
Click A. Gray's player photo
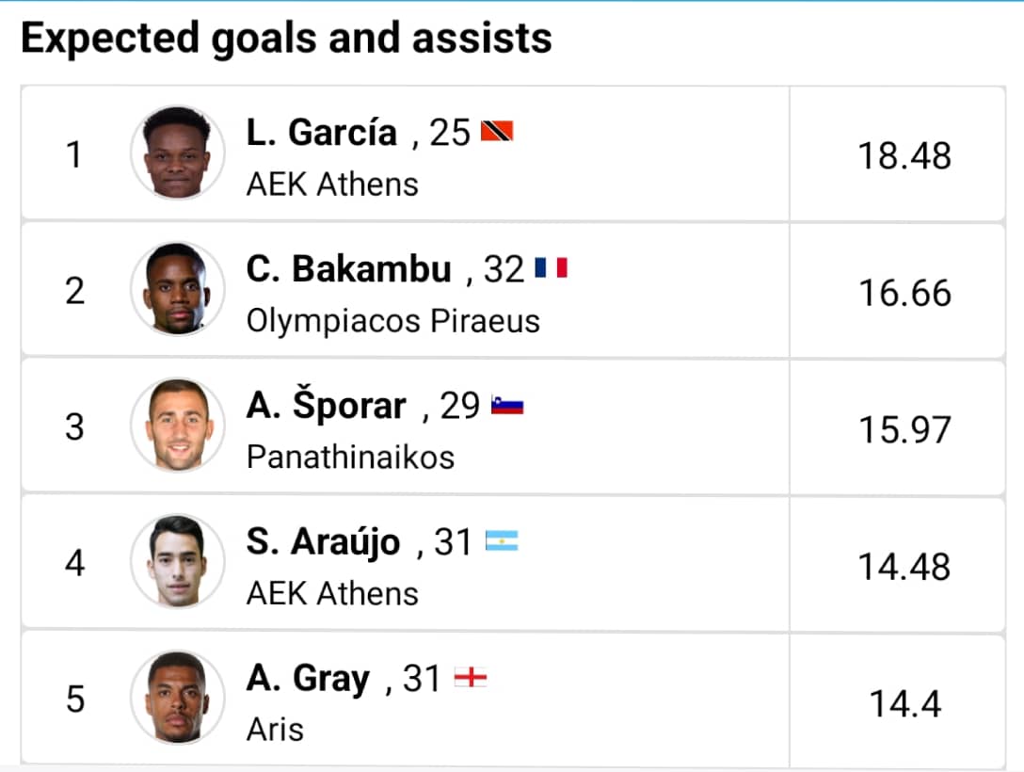click(x=177, y=698)
